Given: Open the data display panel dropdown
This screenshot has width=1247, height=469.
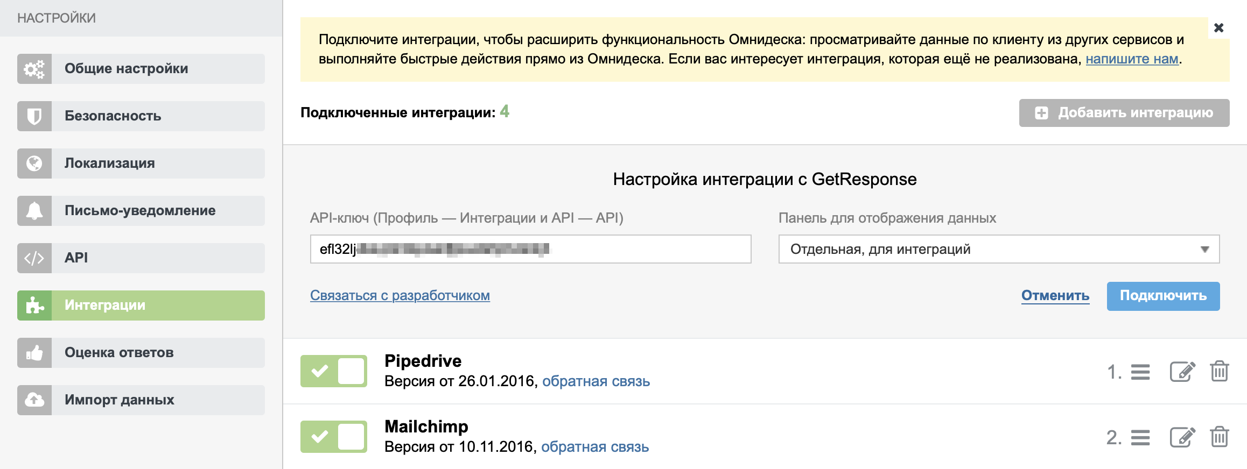Looking at the screenshot, I should pos(999,249).
